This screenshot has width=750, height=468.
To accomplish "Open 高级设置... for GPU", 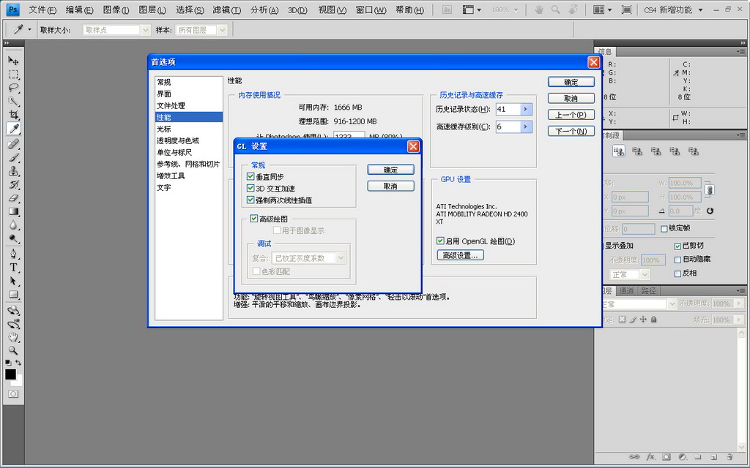I will pyautogui.click(x=461, y=255).
